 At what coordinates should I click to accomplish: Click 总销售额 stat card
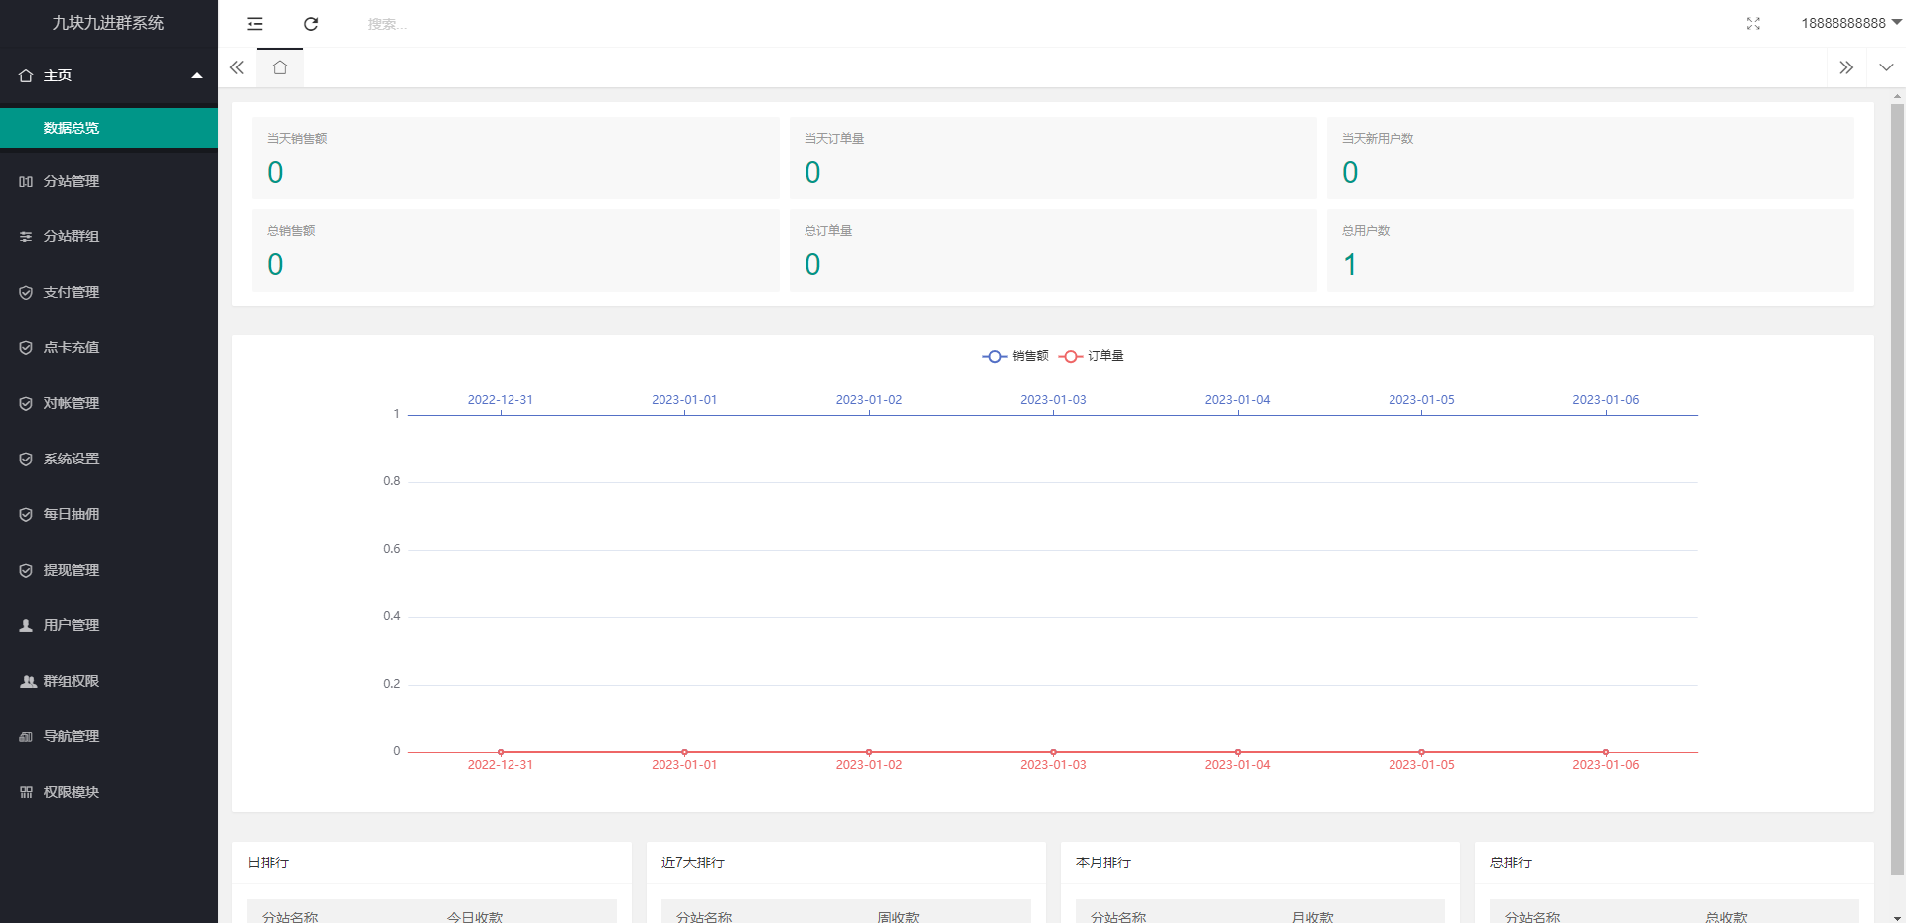[x=515, y=250]
